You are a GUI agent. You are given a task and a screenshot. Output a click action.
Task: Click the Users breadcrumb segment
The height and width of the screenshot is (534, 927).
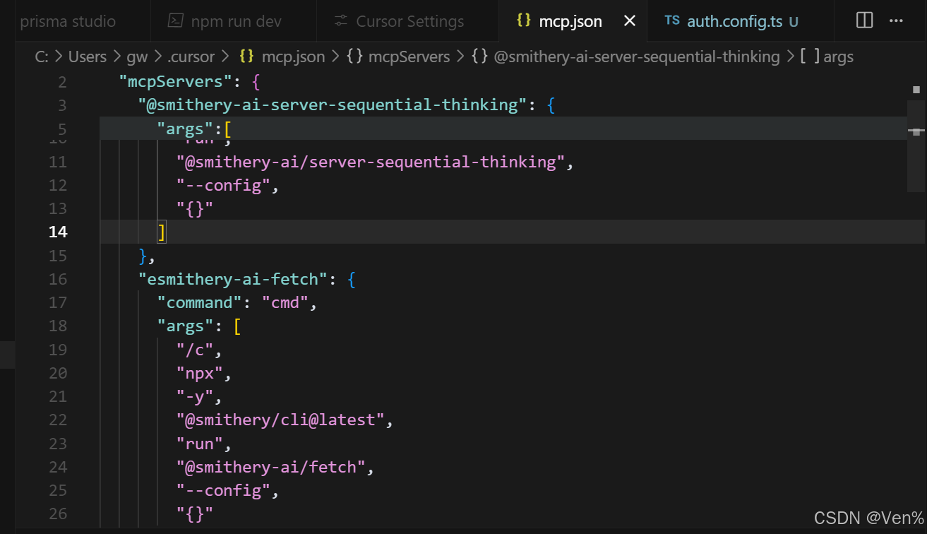click(88, 57)
